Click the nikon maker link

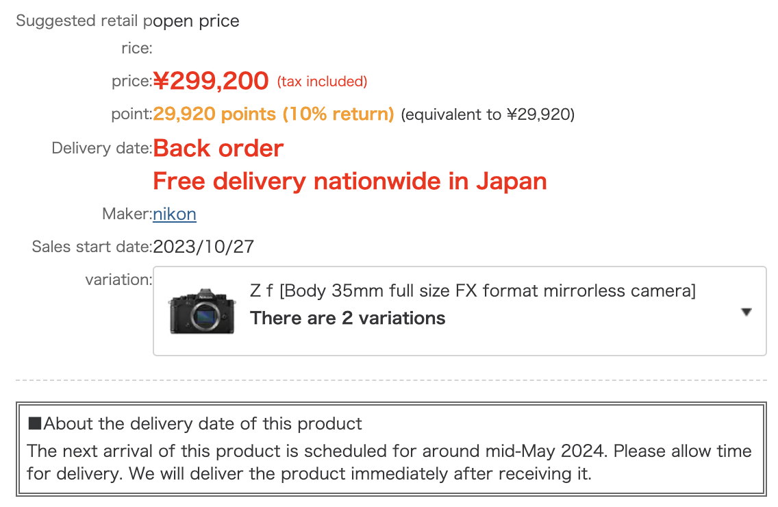(x=175, y=214)
